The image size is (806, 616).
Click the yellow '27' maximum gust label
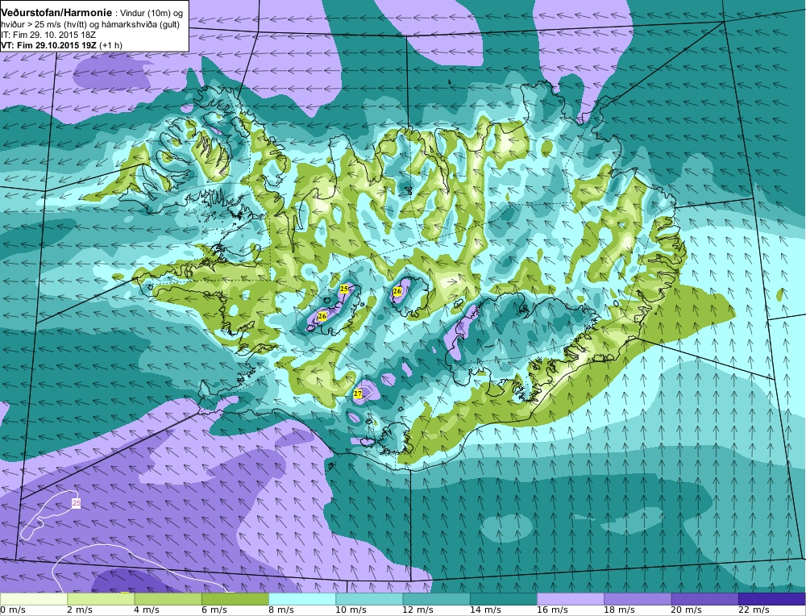pos(359,393)
